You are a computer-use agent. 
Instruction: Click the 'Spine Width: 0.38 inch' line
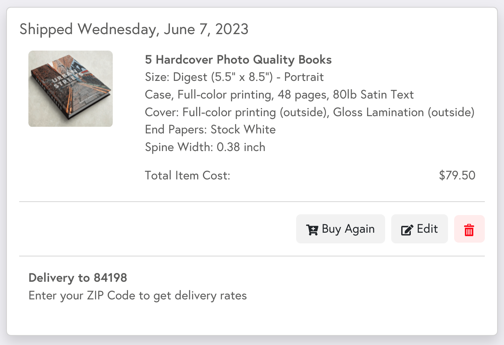click(205, 147)
